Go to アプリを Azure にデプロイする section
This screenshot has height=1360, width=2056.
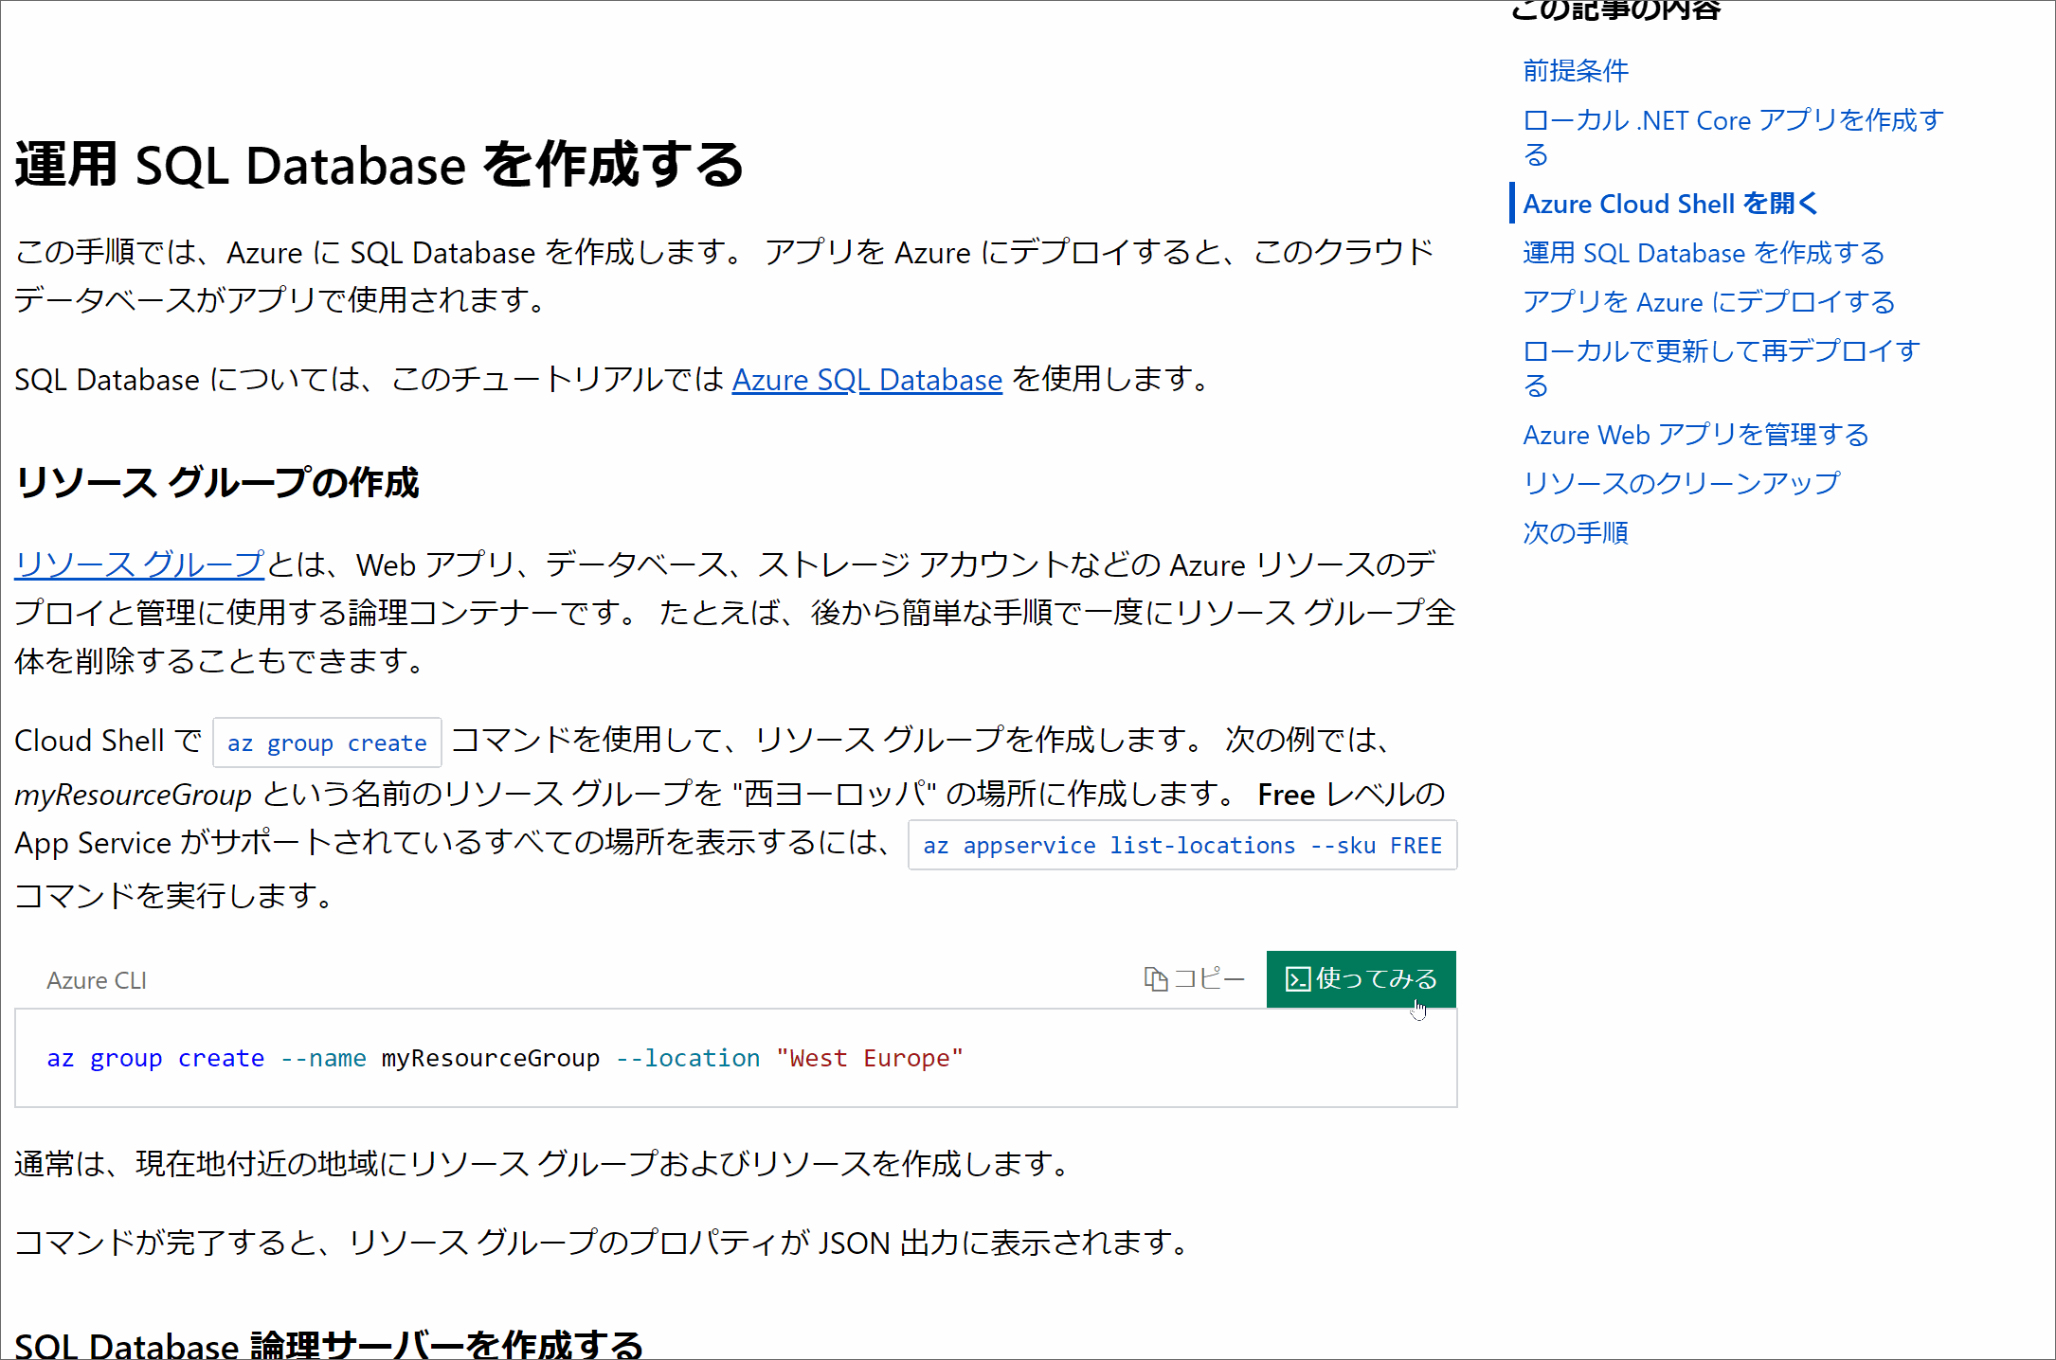[1708, 302]
